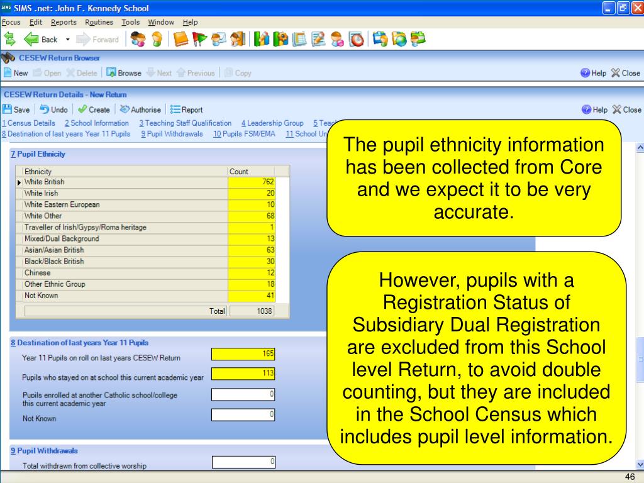Image resolution: width=644 pixels, height=483 pixels.
Task: Click Open in the browser toolbar
Action: [x=47, y=73]
